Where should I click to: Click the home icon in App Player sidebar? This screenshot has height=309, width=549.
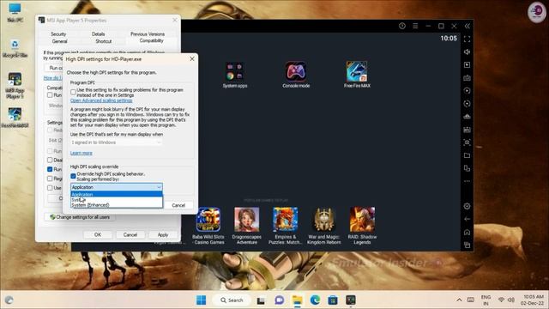[x=467, y=233]
